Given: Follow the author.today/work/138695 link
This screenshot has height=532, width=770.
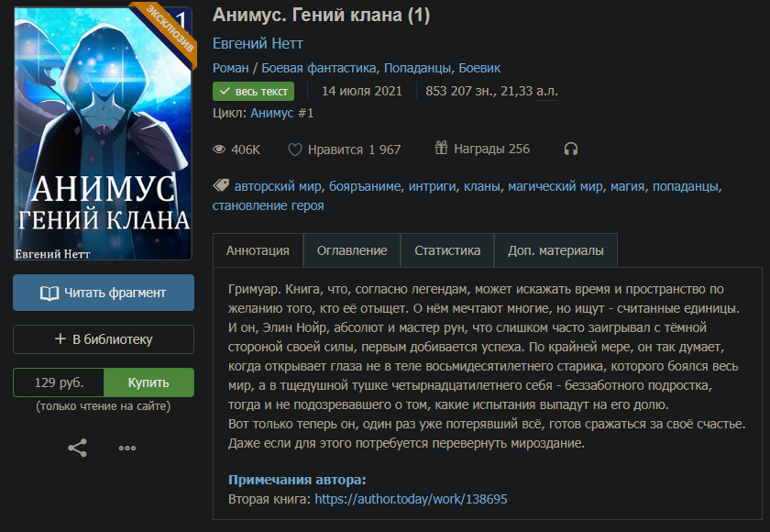Looking at the screenshot, I should [x=411, y=499].
